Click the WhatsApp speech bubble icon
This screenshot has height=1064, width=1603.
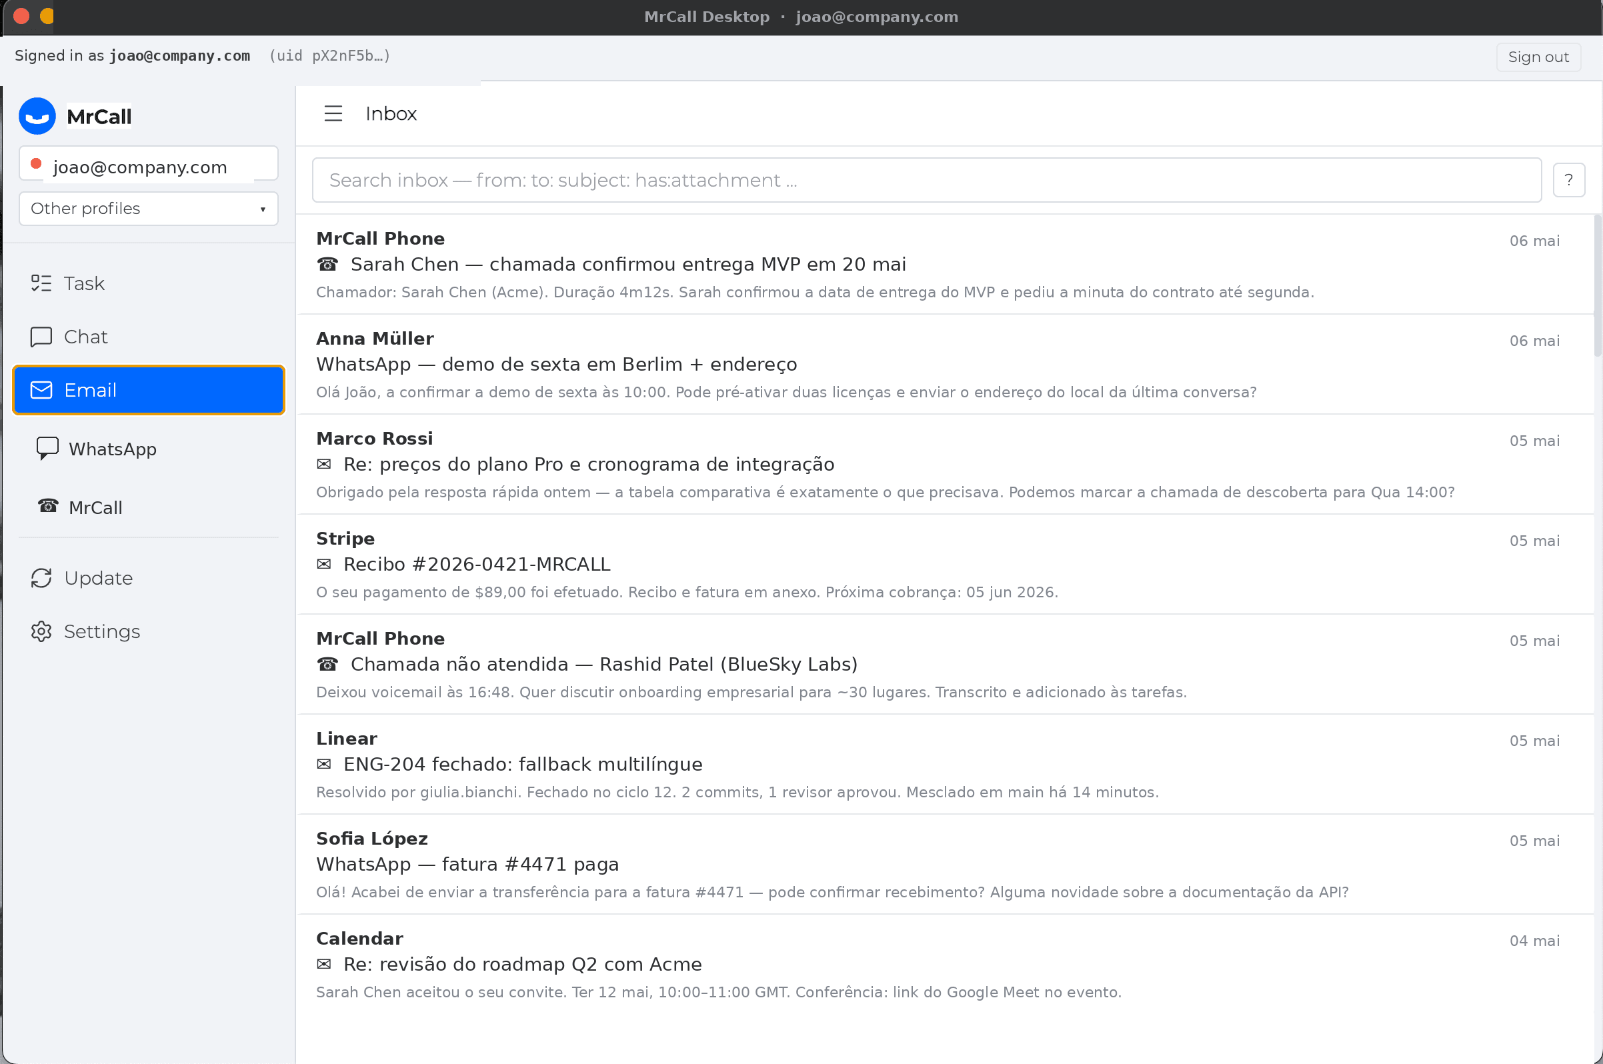click(47, 449)
